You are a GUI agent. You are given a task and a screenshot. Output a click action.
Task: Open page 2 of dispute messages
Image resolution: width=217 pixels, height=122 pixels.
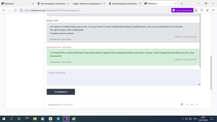point(192,104)
